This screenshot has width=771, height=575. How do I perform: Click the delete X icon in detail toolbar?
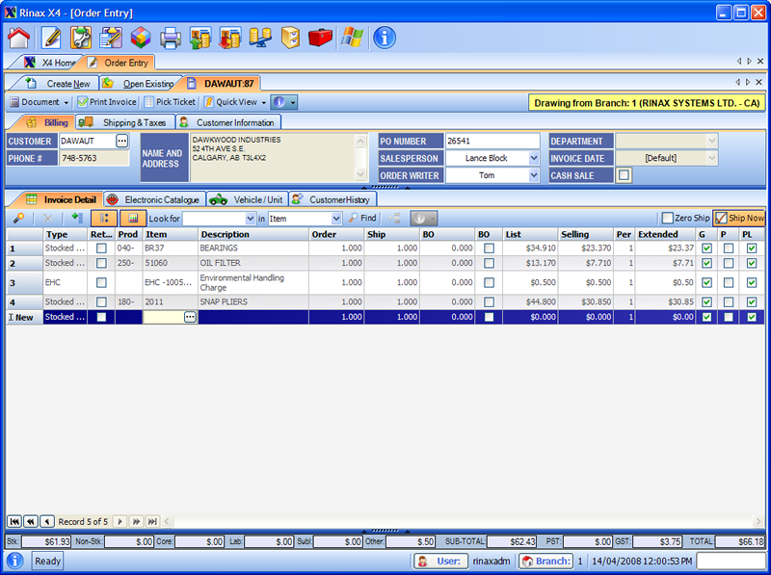pyautogui.click(x=47, y=219)
